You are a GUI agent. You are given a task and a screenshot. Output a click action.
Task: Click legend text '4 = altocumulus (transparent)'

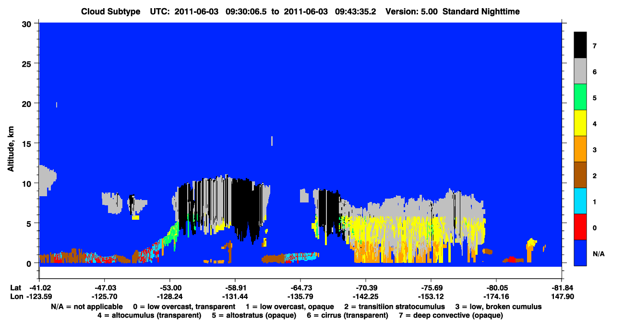tap(149, 315)
